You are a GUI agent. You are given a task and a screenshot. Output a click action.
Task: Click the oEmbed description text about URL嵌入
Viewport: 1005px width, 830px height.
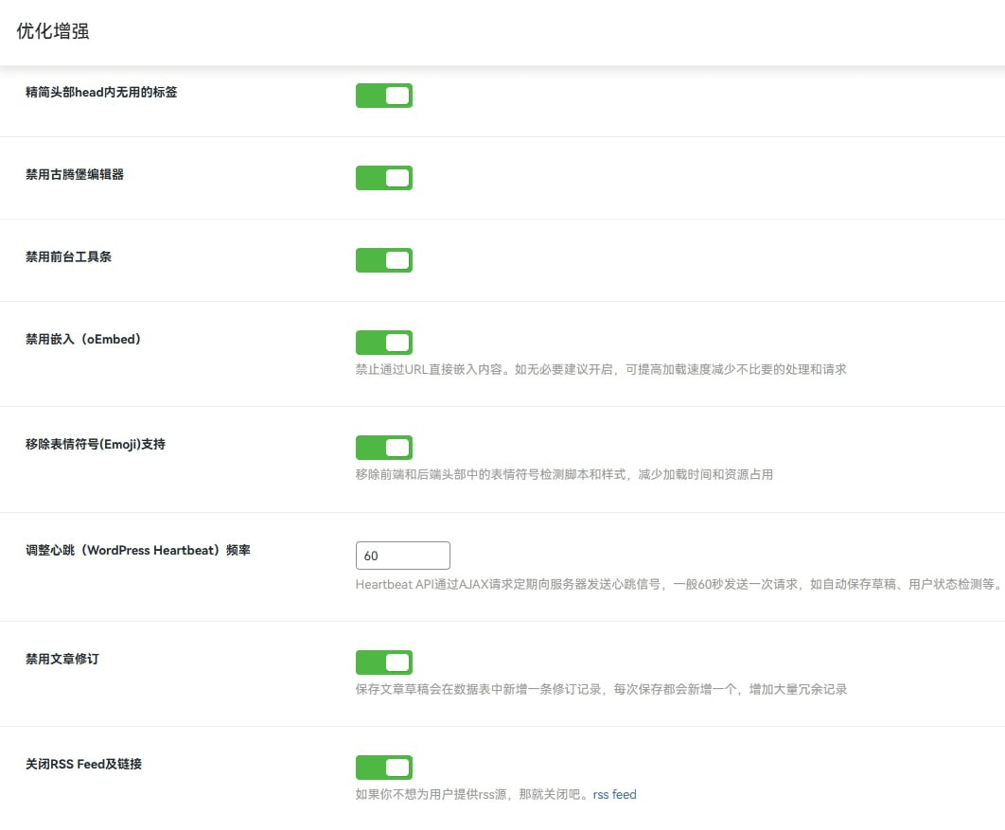(601, 369)
